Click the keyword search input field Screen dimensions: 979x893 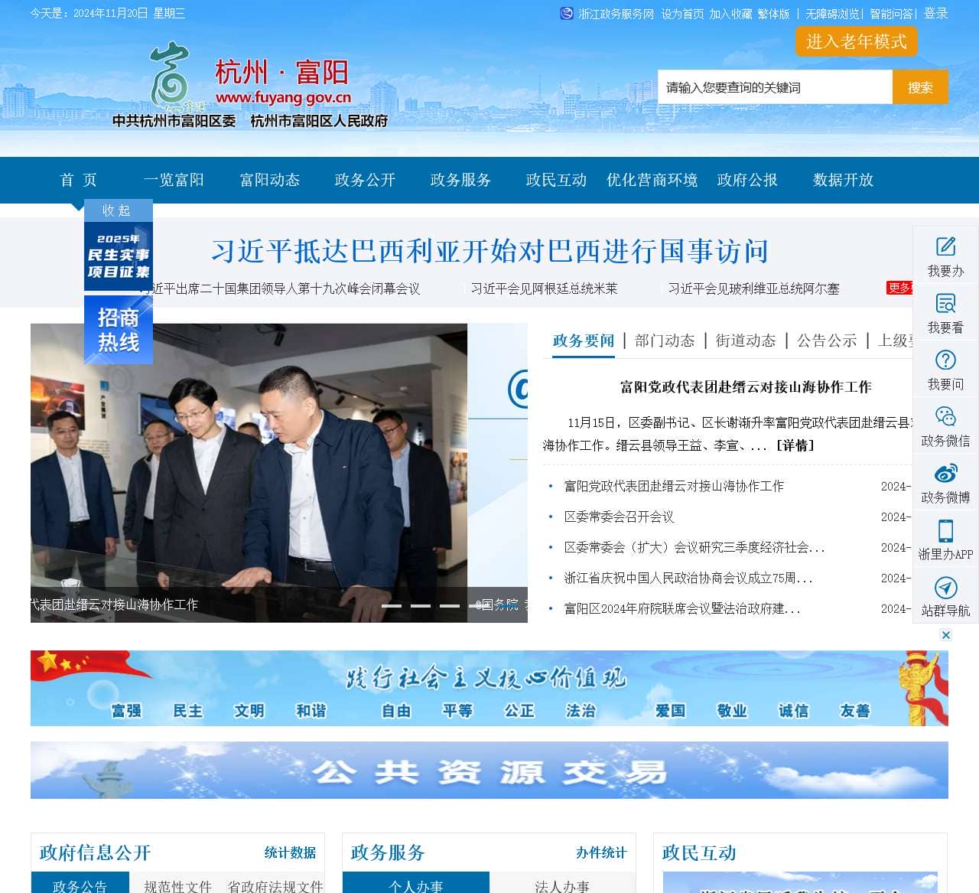[775, 87]
